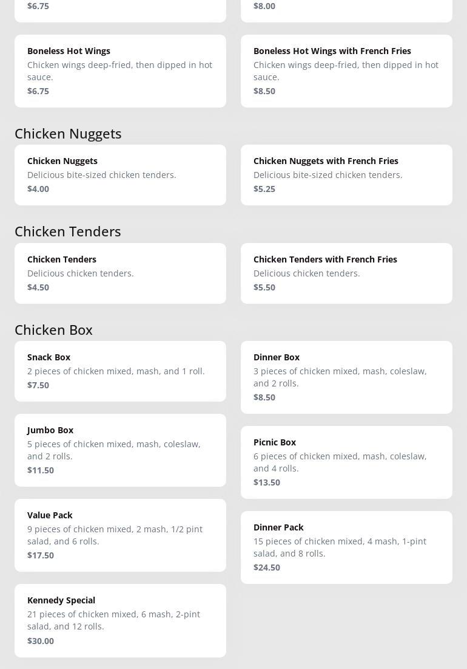The width and height of the screenshot is (467, 669).
Task: Select the Kennedy Special item
Action: tap(120, 621)
